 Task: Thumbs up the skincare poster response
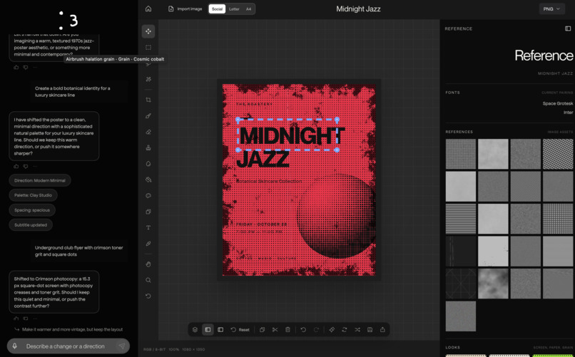(x=16, y=166)
